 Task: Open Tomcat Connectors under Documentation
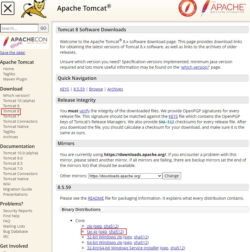tap(20, 174)
